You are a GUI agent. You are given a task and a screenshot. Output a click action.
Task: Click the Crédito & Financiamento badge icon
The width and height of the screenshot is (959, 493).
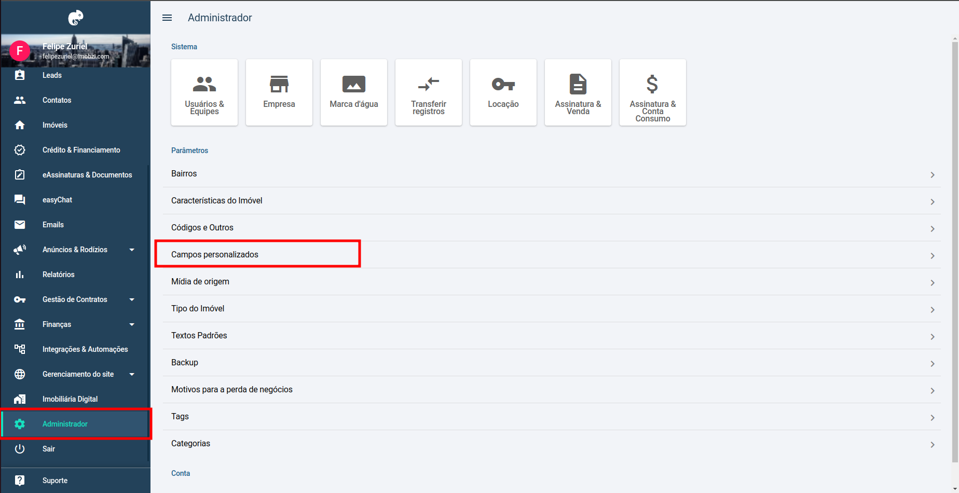click(x=20, y=150)
